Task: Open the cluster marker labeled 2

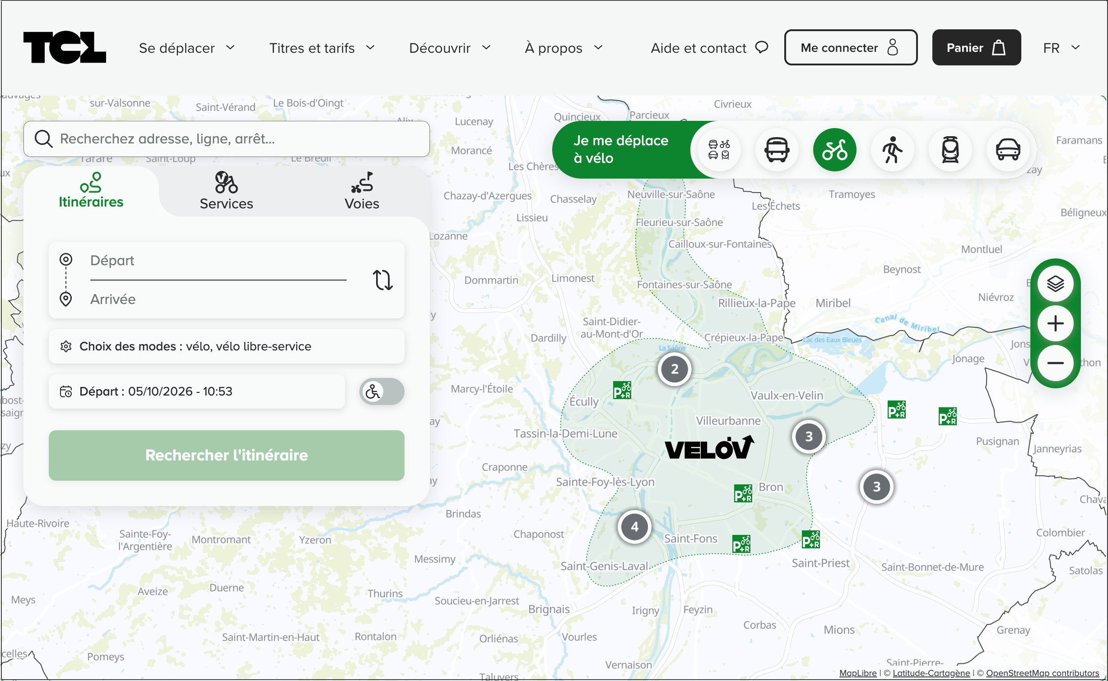Action: [x=675, y=369]
